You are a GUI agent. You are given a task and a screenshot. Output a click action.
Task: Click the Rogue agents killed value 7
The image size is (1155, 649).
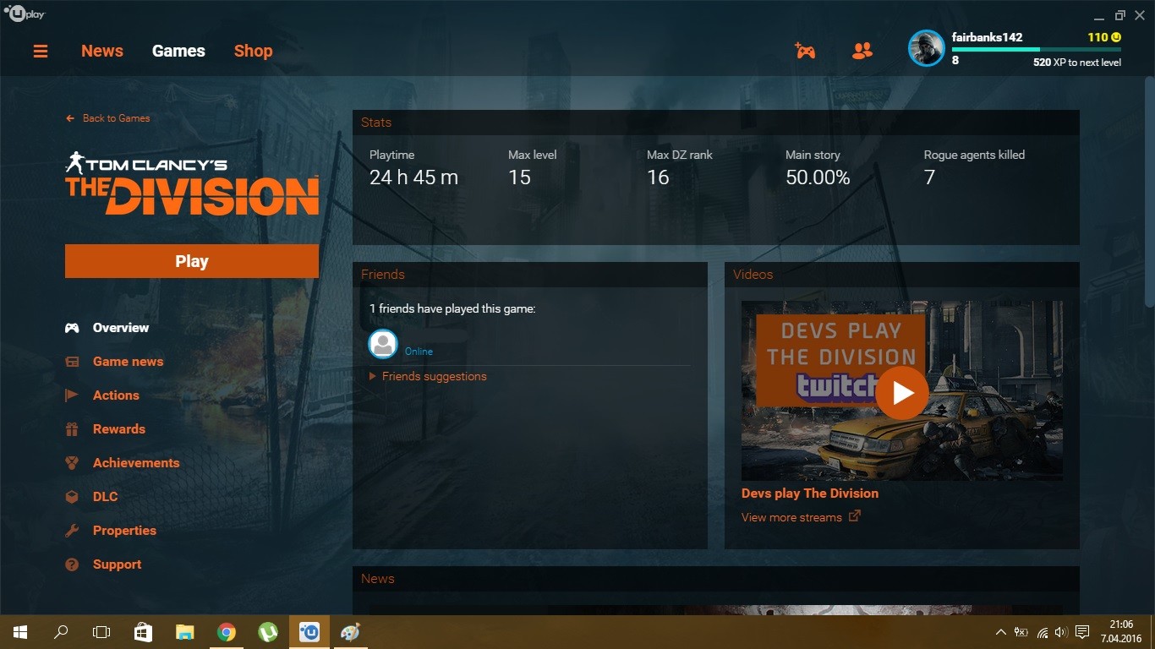[929, 177]
